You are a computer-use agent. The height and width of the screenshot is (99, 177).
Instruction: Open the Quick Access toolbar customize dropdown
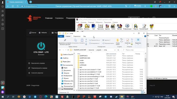[x=68, y=33]
